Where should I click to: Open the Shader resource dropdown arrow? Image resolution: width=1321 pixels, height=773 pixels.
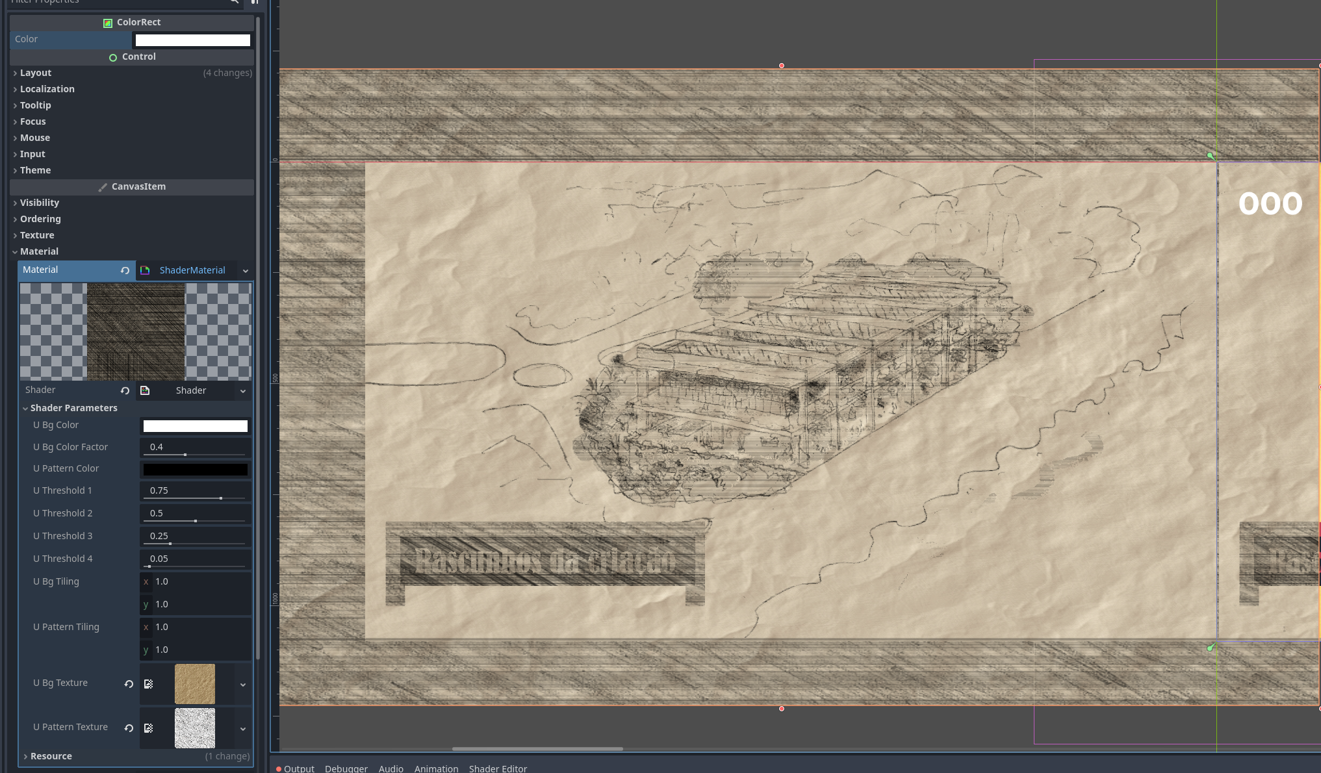tap(243, 390)
